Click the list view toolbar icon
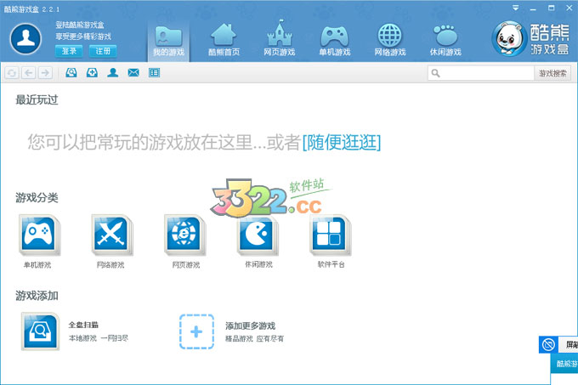Image resolution: width=578 pixels, height=385 pixels. point(154,73)
